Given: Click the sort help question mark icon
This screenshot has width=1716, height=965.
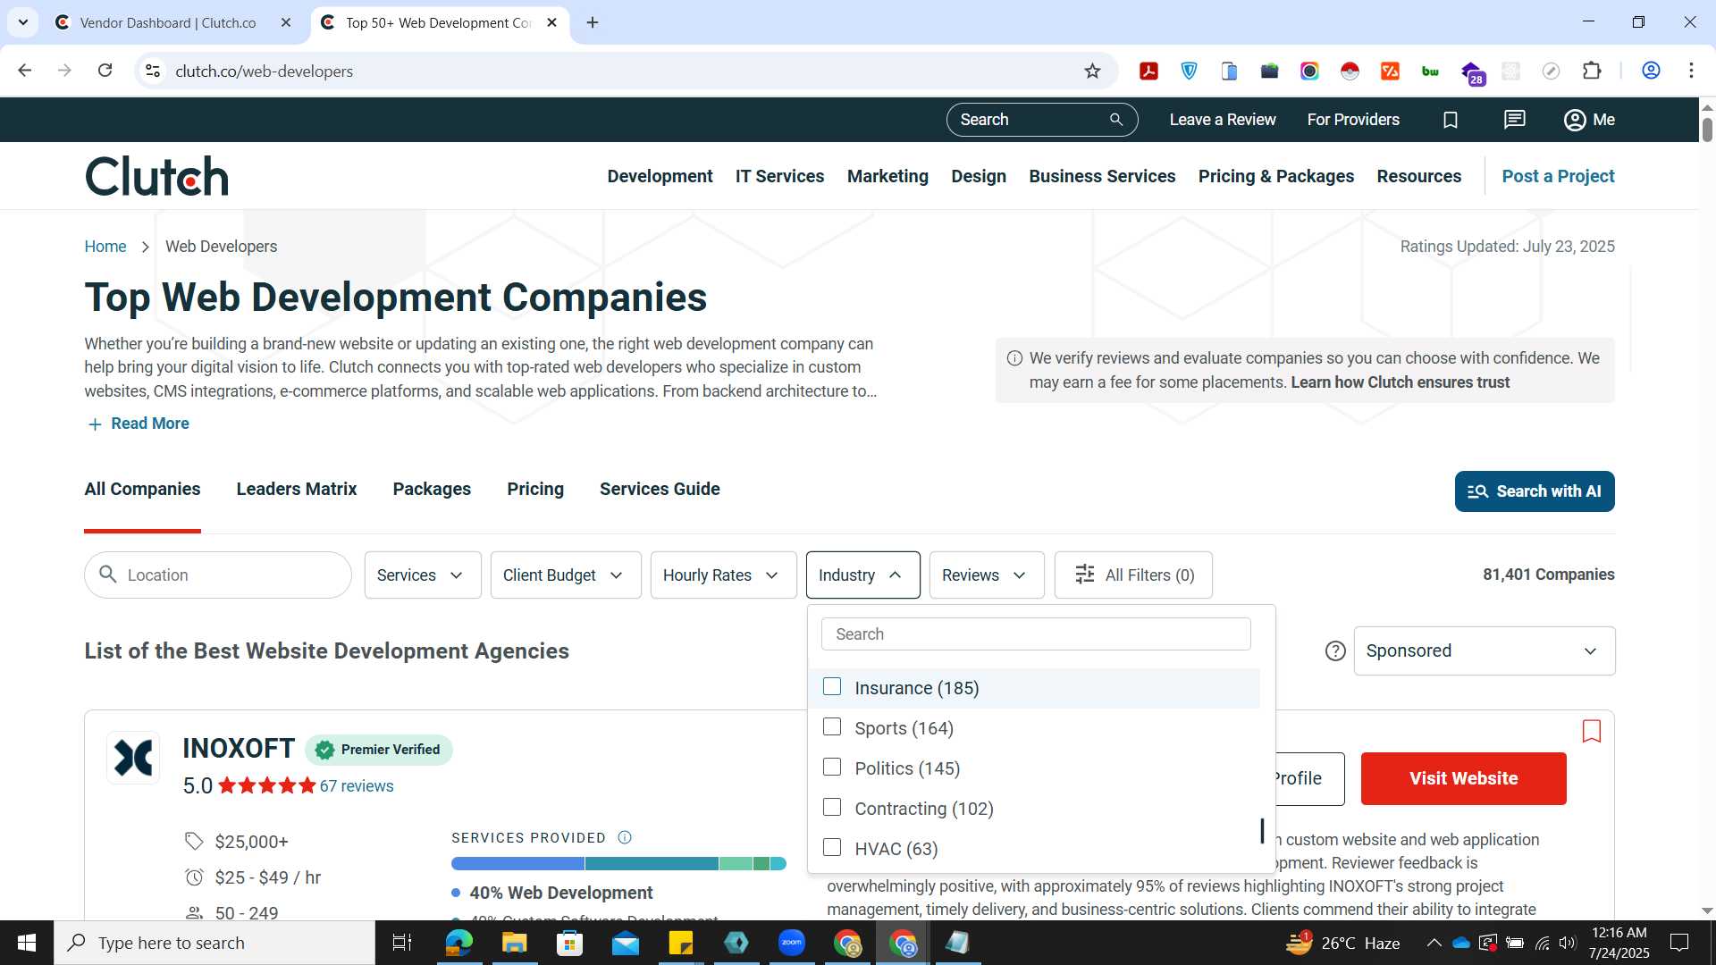Looking at the screenshot, I should 1335,651.
